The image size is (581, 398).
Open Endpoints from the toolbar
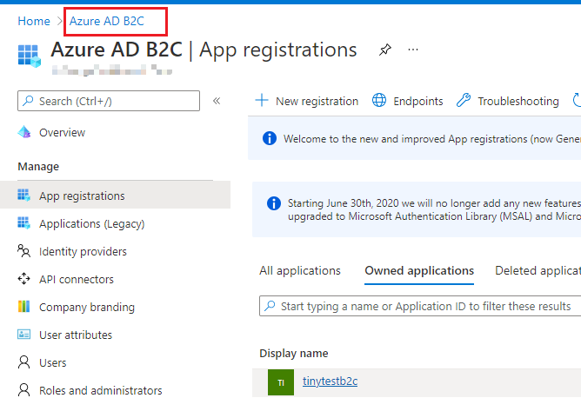[x=408, y=101]
